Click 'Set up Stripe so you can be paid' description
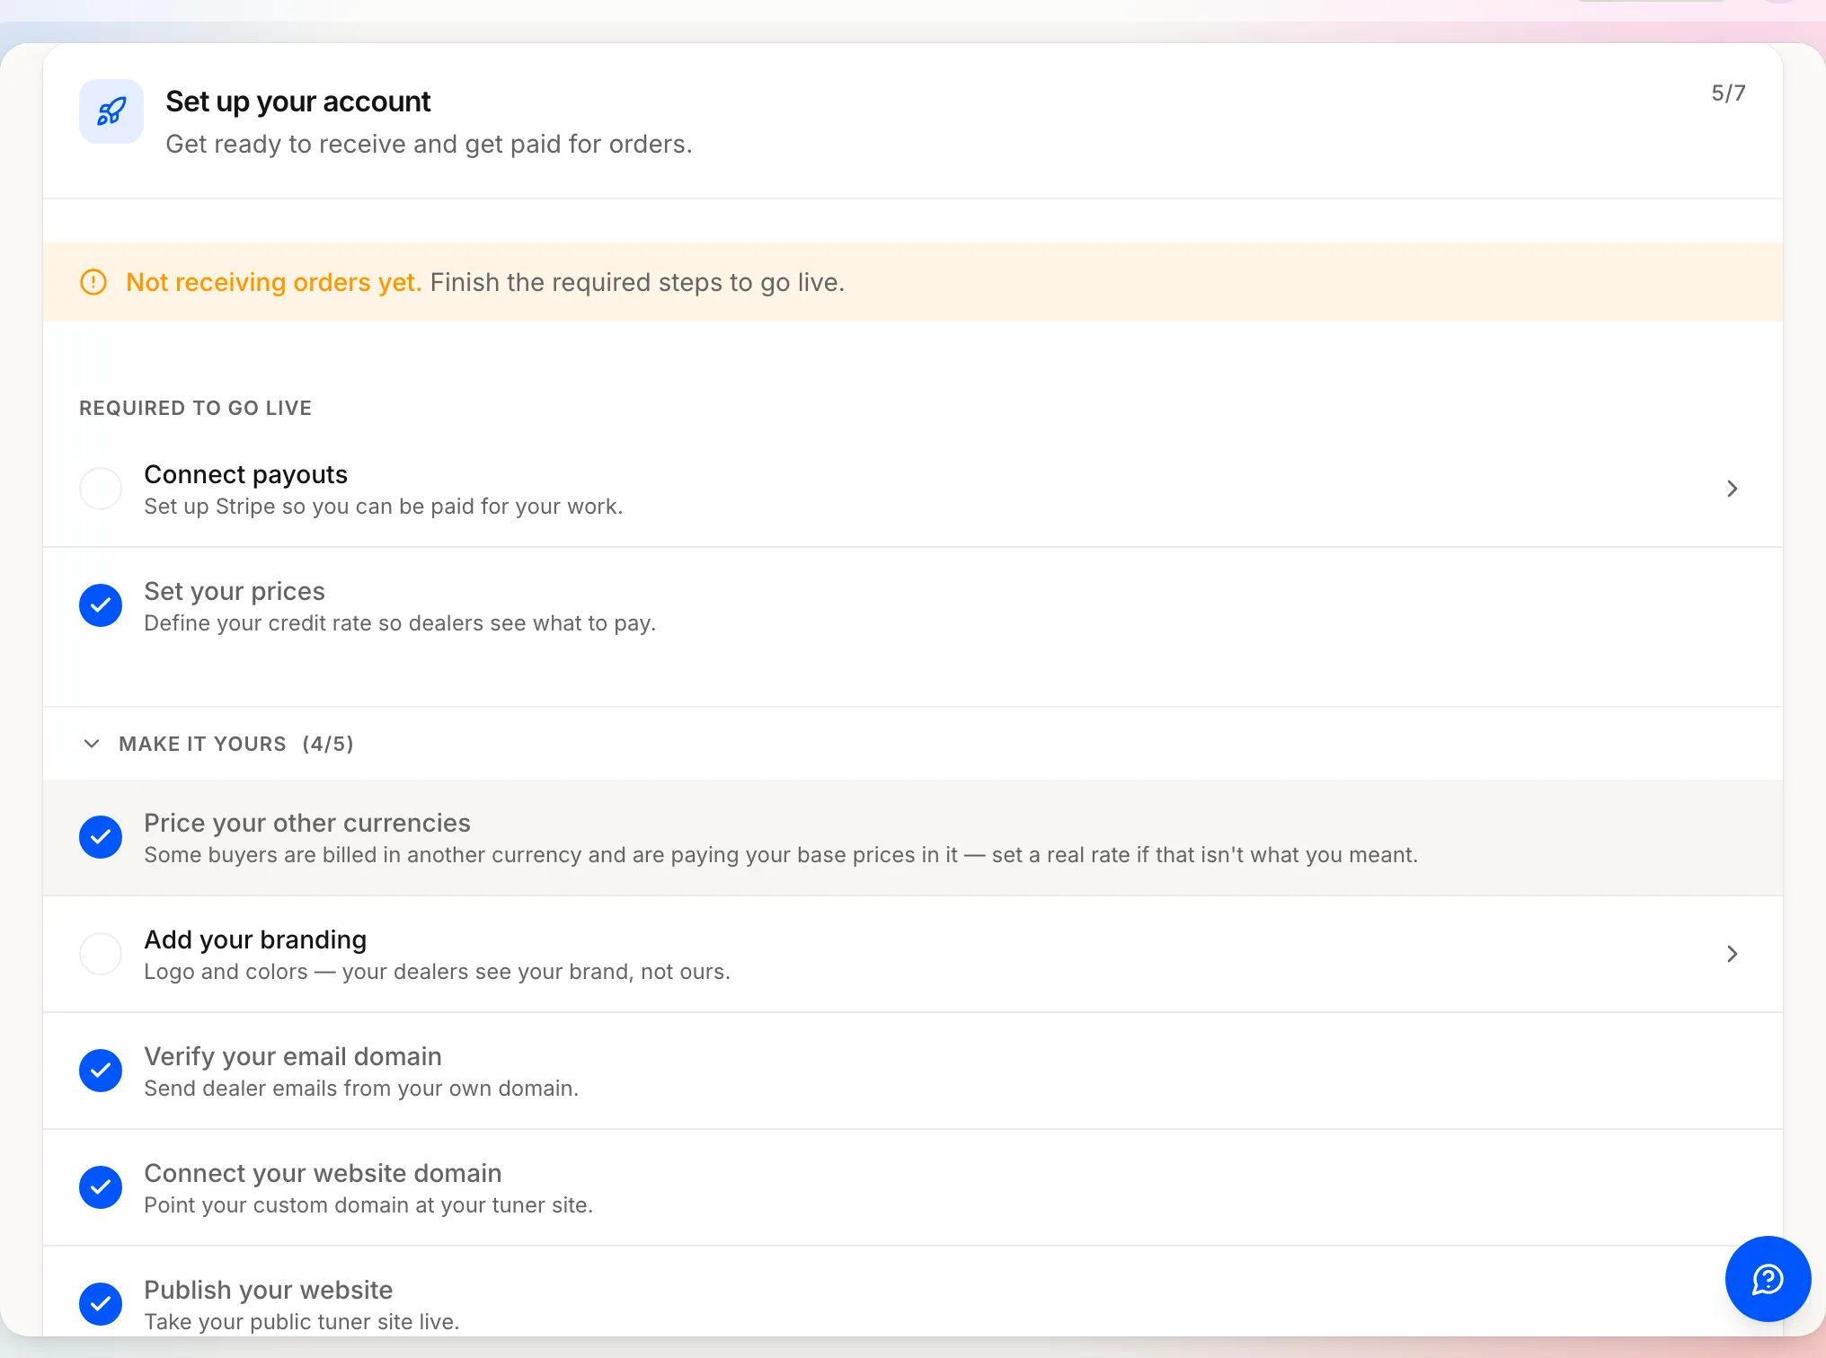This screenshot has height=1358, width=1826. 383,507
